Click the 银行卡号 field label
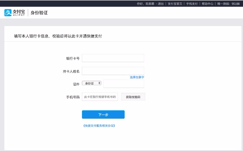 click(73, 59)
